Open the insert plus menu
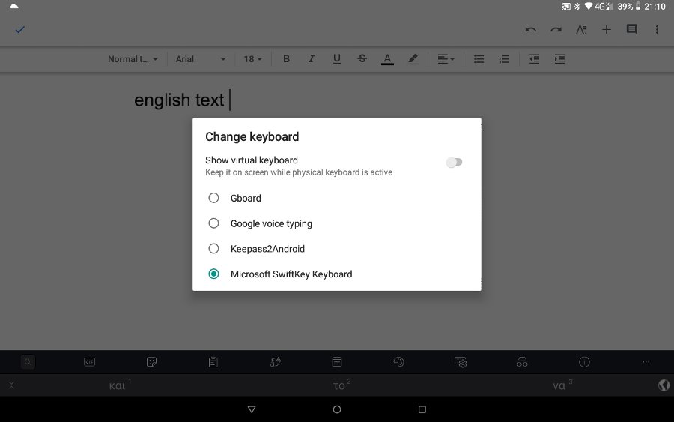 coord(606,30)
